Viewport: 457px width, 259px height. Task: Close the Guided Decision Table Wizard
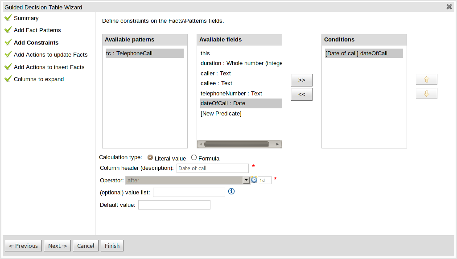pos(449,7)
